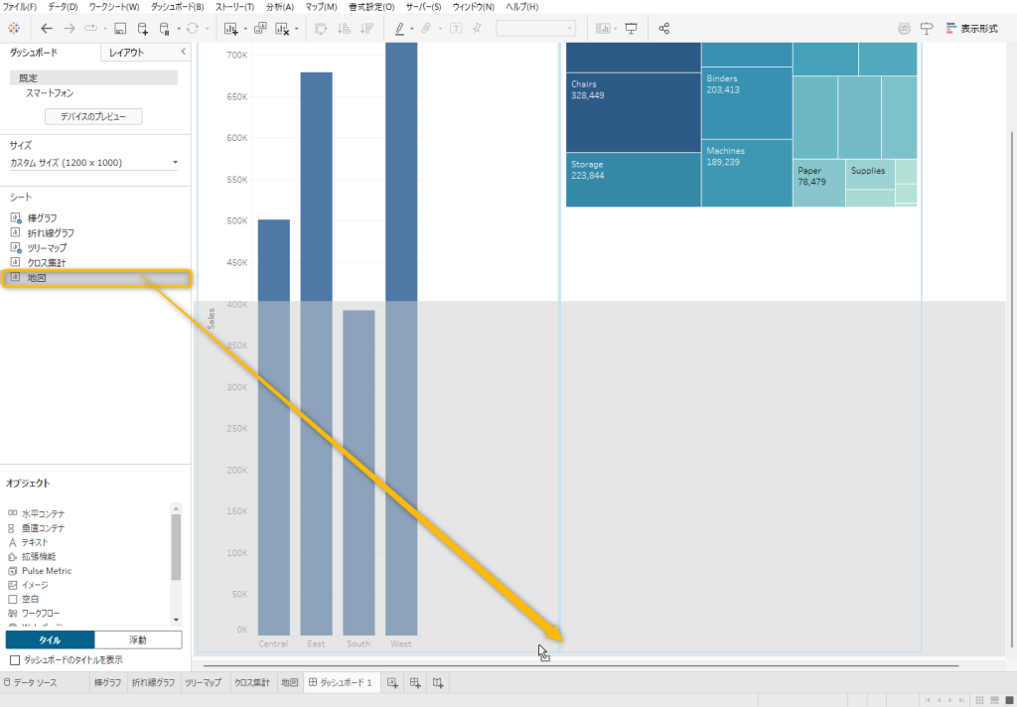Click the objects list vertical scrollbar

click(x=176, y=546)
